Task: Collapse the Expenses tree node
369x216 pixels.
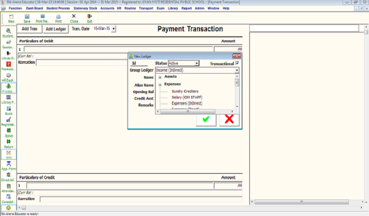Action: [x=160, y=85]
